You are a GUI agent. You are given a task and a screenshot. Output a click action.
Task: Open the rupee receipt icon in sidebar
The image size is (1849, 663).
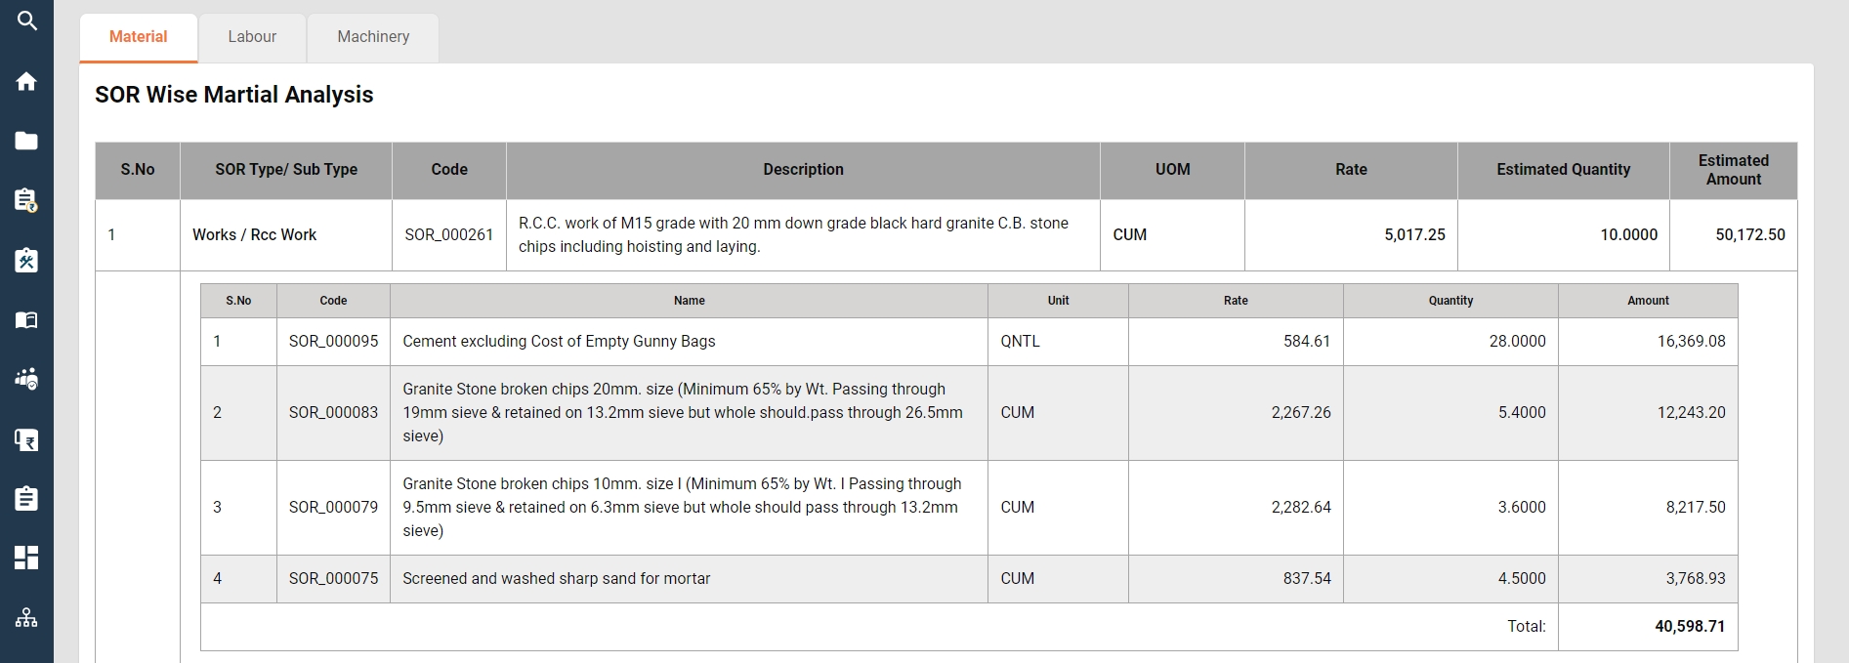[x=26, y=439]
